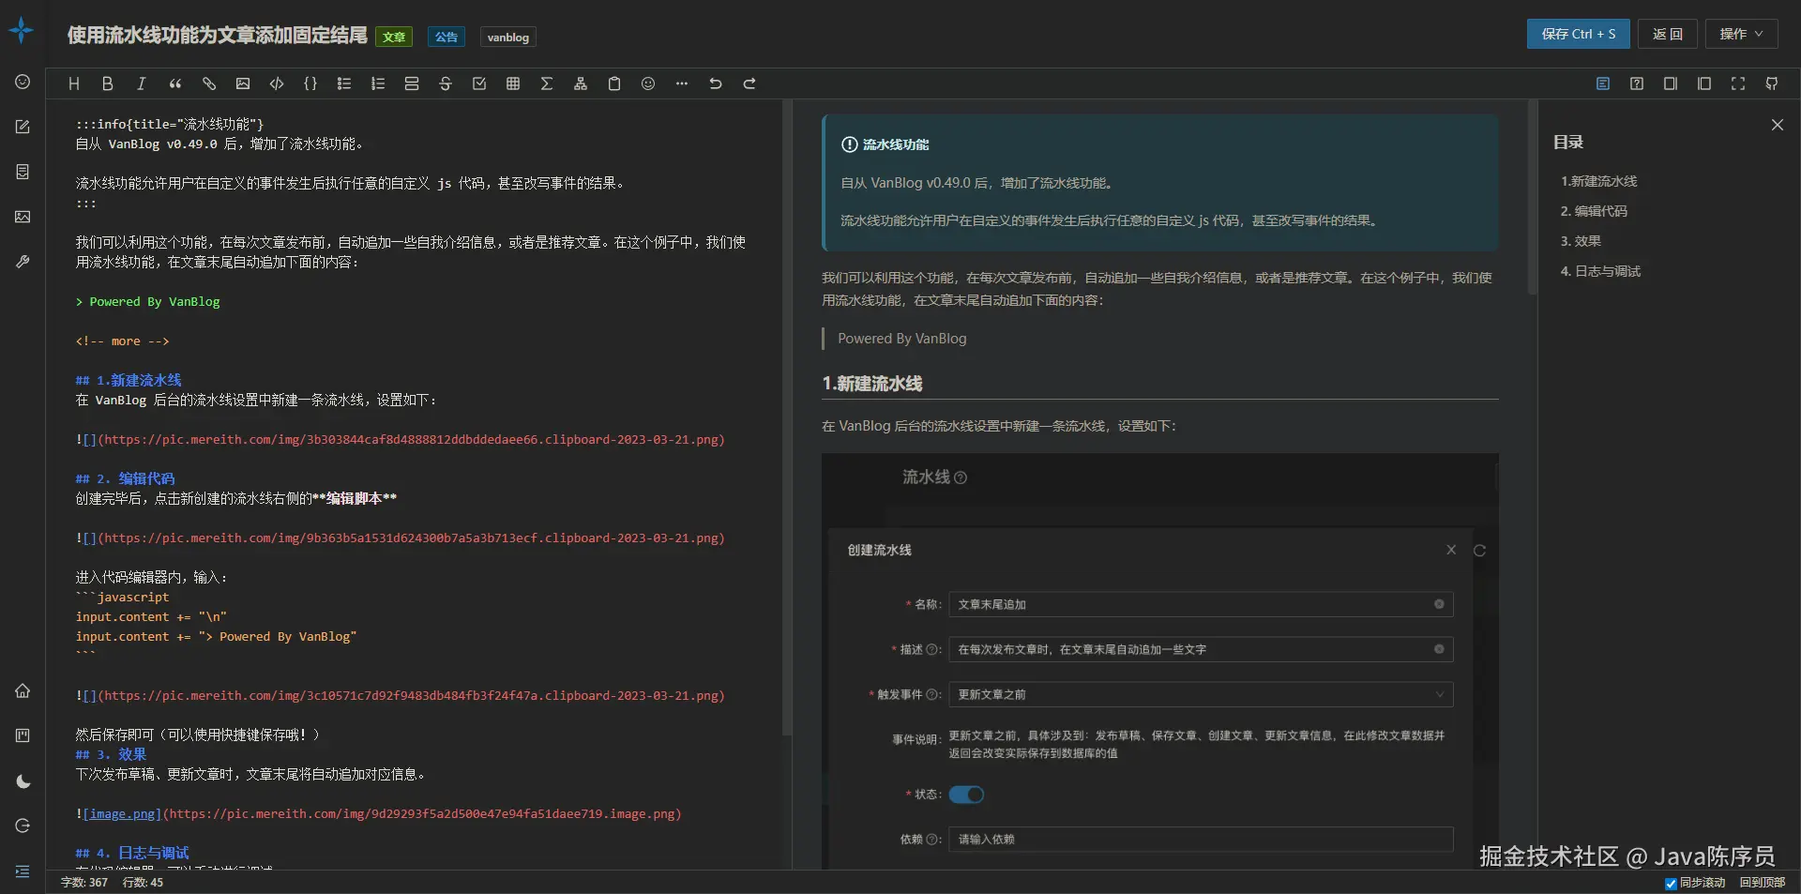Jump to 3. 效果 in the outline
This screenshot has width=1801, height=894.
coord(1582,241)
